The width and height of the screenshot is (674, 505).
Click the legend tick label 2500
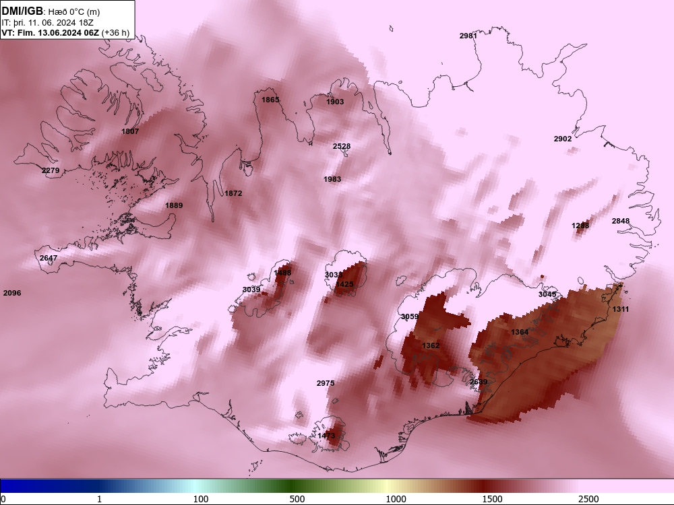[588, 499]
